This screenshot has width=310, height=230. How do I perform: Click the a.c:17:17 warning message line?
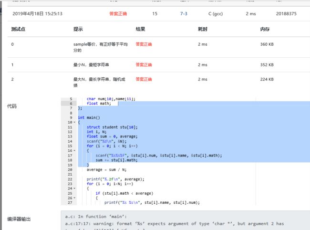point(175,224)
